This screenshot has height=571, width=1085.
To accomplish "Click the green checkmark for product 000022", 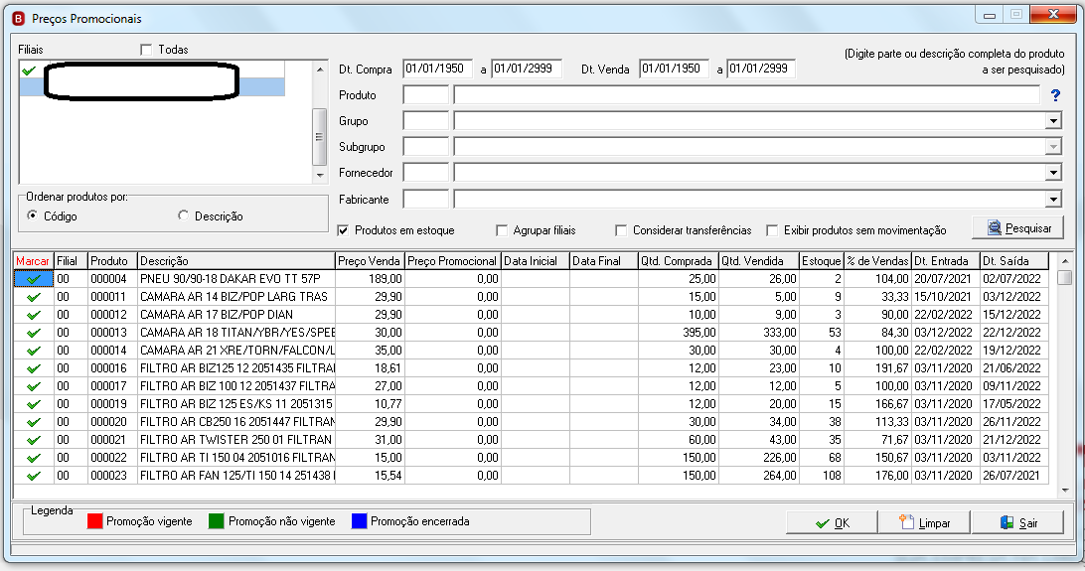I will click(34, 458).
